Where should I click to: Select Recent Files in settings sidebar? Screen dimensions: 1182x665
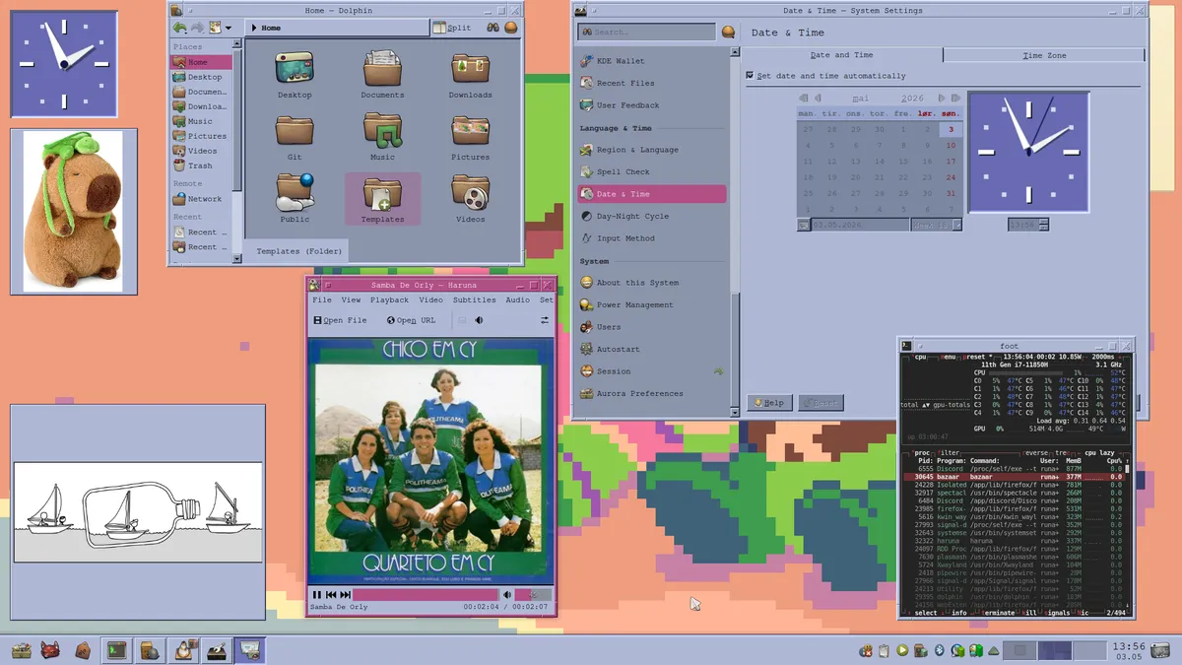[652, 84]
